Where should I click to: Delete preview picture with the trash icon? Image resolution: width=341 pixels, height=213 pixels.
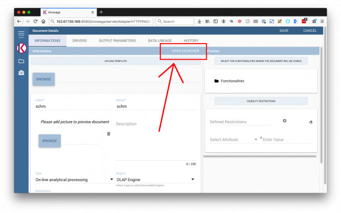coord(109,133)
